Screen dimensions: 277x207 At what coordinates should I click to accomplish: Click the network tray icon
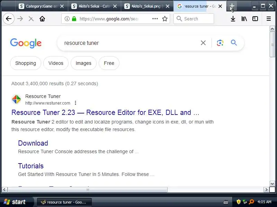[245, 202]
